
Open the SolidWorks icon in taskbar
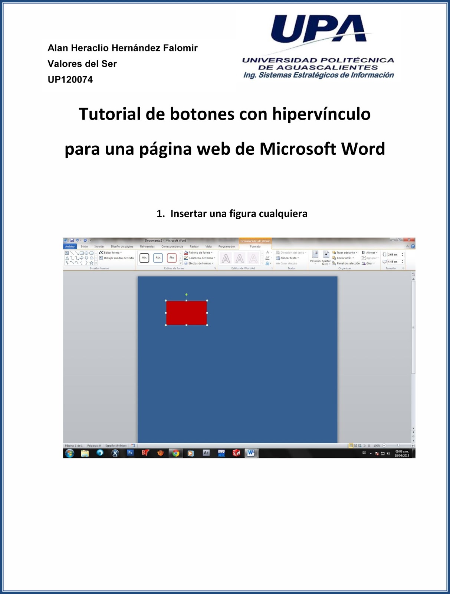coord(236,453)
